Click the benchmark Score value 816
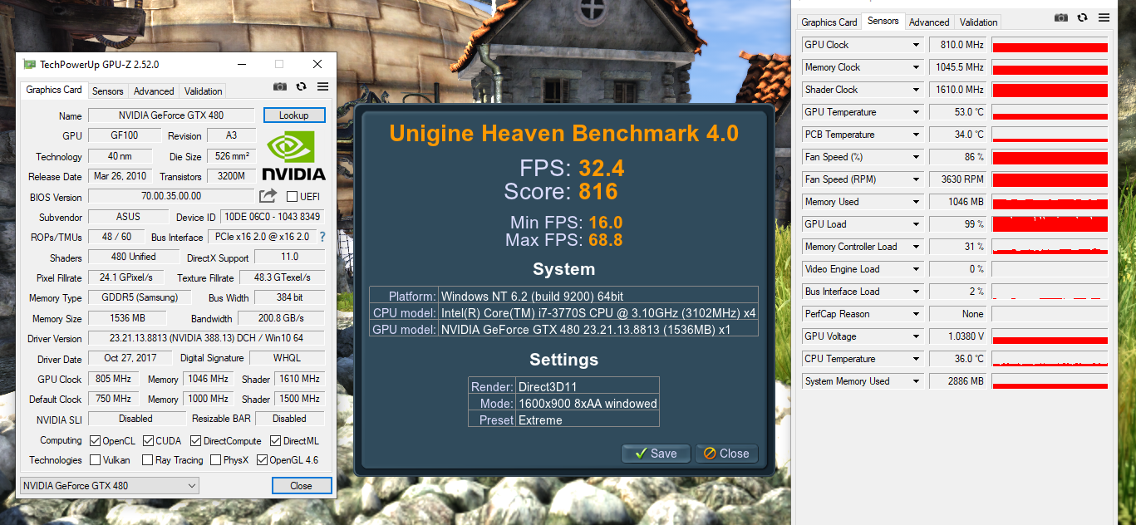The height and width of the screenshot is (525, 1136). click(x=598, y=192)
